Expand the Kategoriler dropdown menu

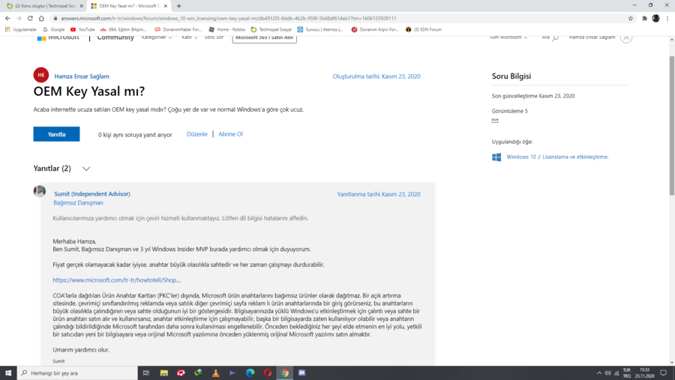coord(157,37)
